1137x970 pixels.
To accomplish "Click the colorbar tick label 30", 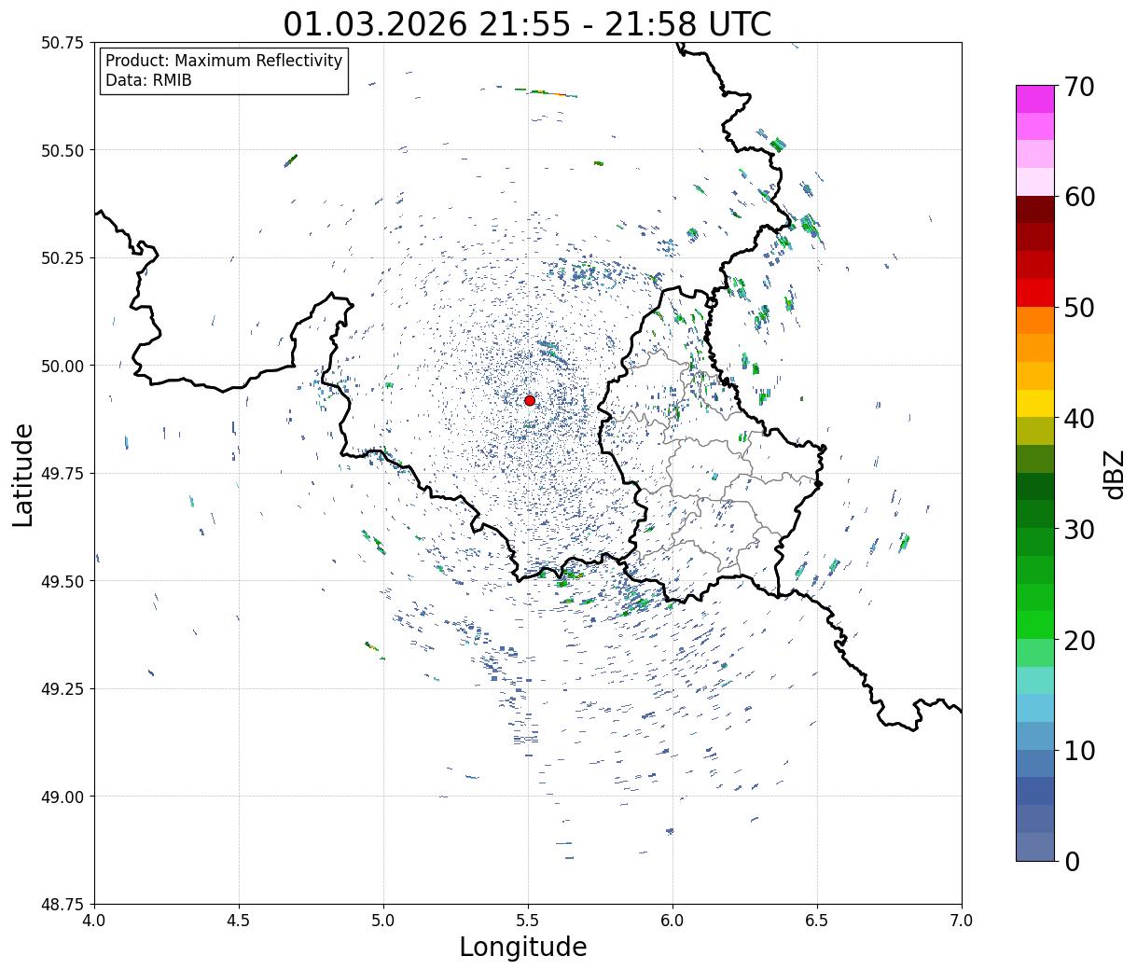I will pos(1079,529).
